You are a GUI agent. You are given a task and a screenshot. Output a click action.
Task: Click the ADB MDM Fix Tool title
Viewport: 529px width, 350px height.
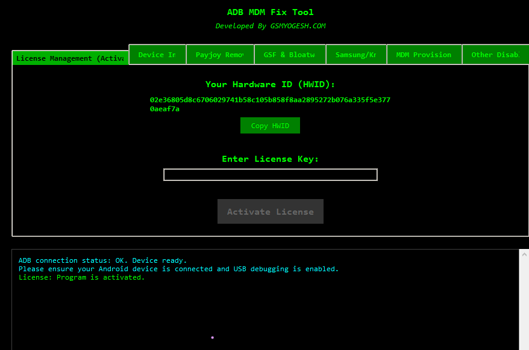click(270, 12)
